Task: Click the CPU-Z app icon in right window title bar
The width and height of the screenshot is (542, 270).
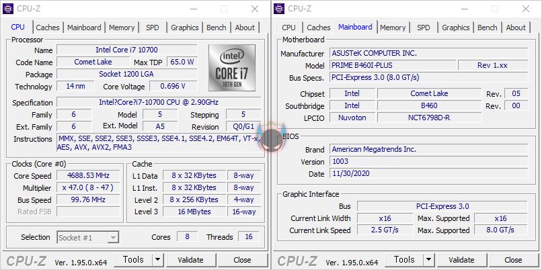Action: (x=279, y=9)
